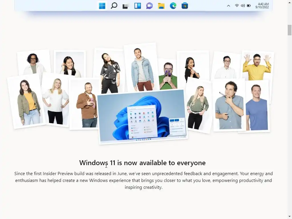Launch the Microsoft Edge icon
The width and height of the screenshot is (292, 219).
pos(173,6)
